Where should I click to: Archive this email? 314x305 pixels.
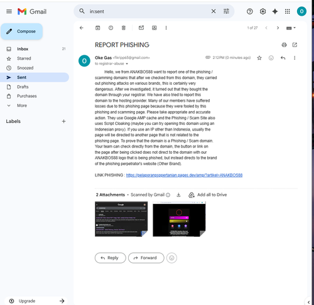point(98,28)
